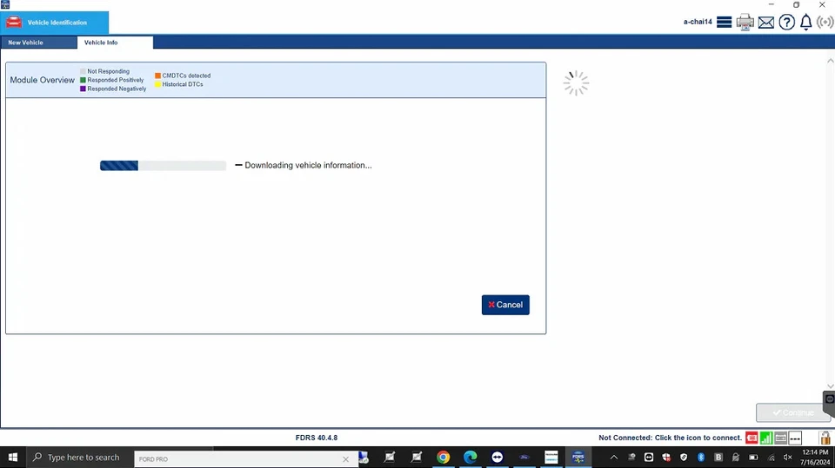
Task: Click the Windows Start button
Action: tap(13, 458)
